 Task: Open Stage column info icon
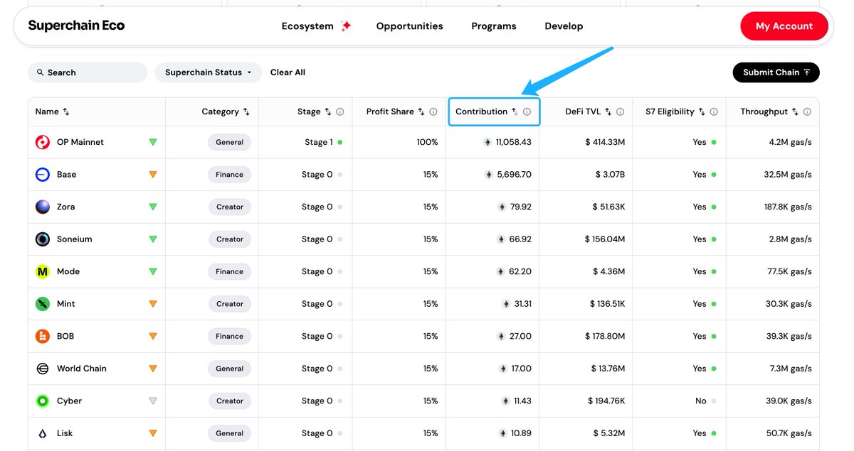click(x=340, y=112)
